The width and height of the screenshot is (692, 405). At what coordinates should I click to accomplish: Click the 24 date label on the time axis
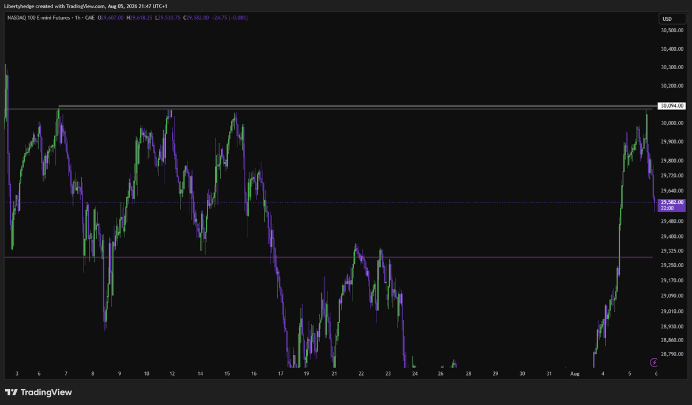tap(415, 374)
